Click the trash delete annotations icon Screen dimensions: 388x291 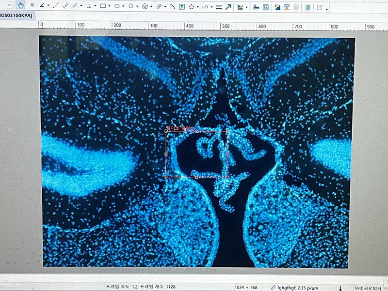pos(308,7)
